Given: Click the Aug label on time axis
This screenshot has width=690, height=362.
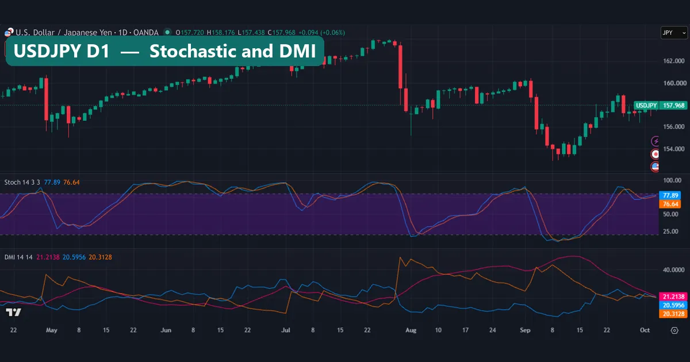Looking at the screenshot, I should 411,330.
